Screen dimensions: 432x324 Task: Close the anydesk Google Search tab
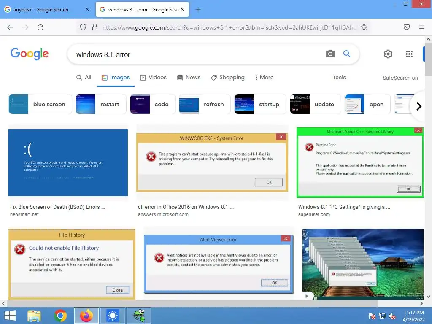87,9
